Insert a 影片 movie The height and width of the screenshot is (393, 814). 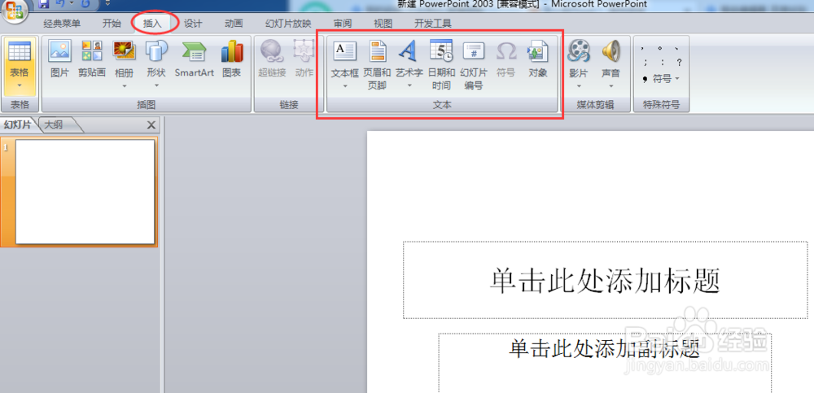[x=578, y=58]
